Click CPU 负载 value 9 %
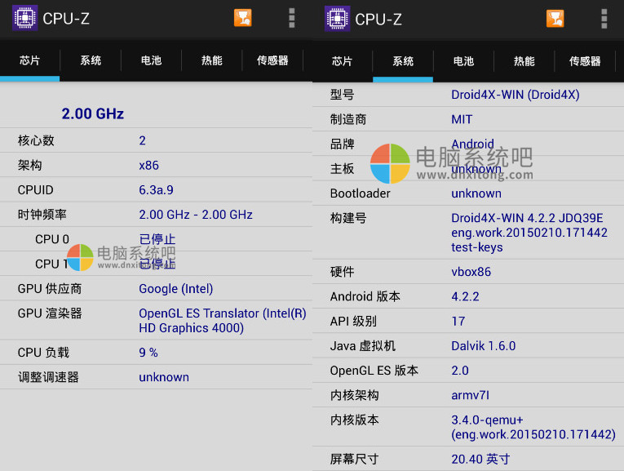624x471 pixels. (x=148, y=353)
